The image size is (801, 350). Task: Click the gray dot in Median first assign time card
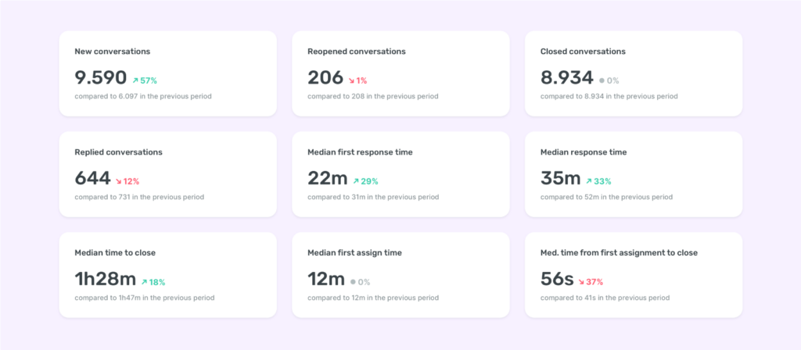(x=353, y=281)
